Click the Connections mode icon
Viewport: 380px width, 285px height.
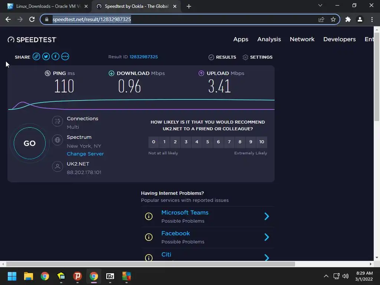point(58,121)
